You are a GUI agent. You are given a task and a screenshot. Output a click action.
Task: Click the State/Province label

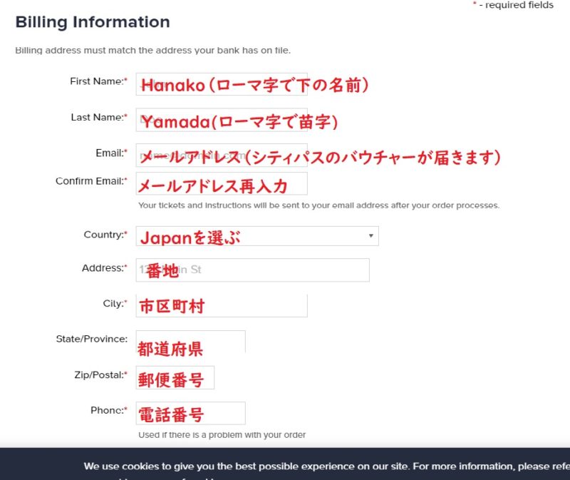click(92, 339)
